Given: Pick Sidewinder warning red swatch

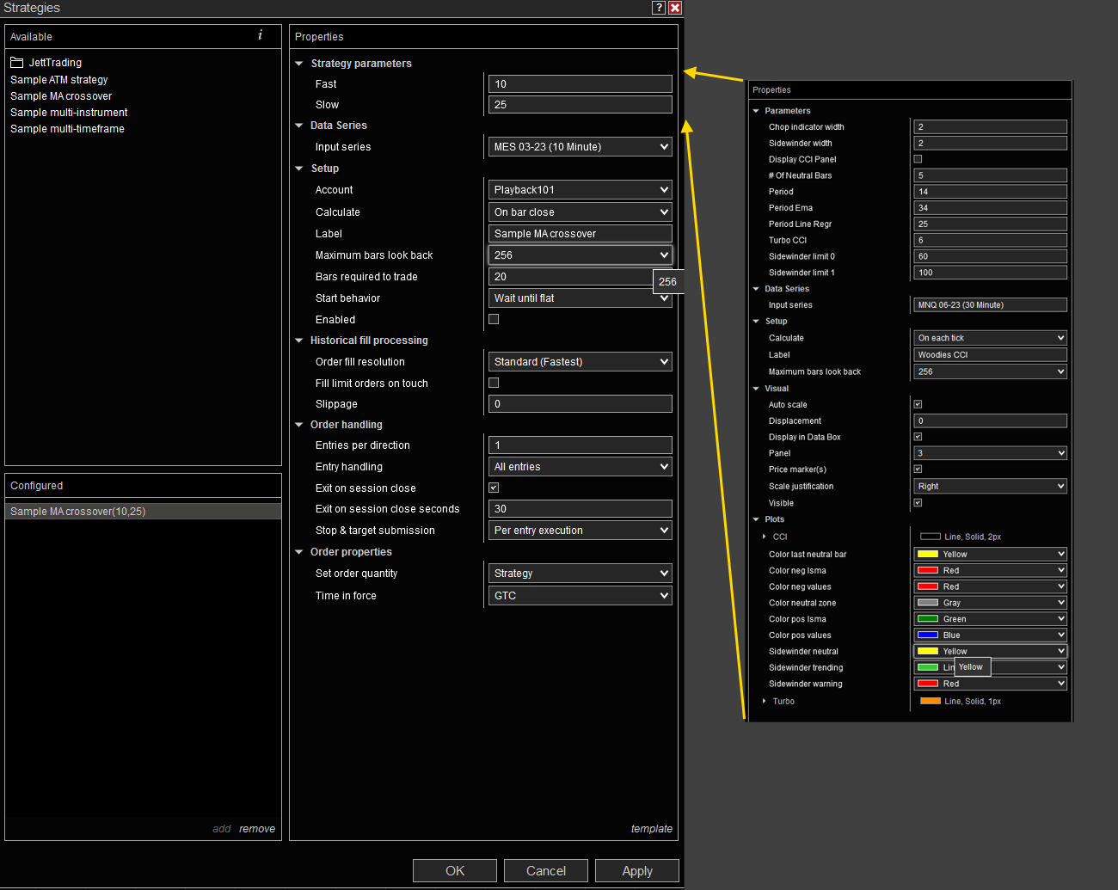Looking at the screenshot, I should pyautogui.click(x=928, y=684).
